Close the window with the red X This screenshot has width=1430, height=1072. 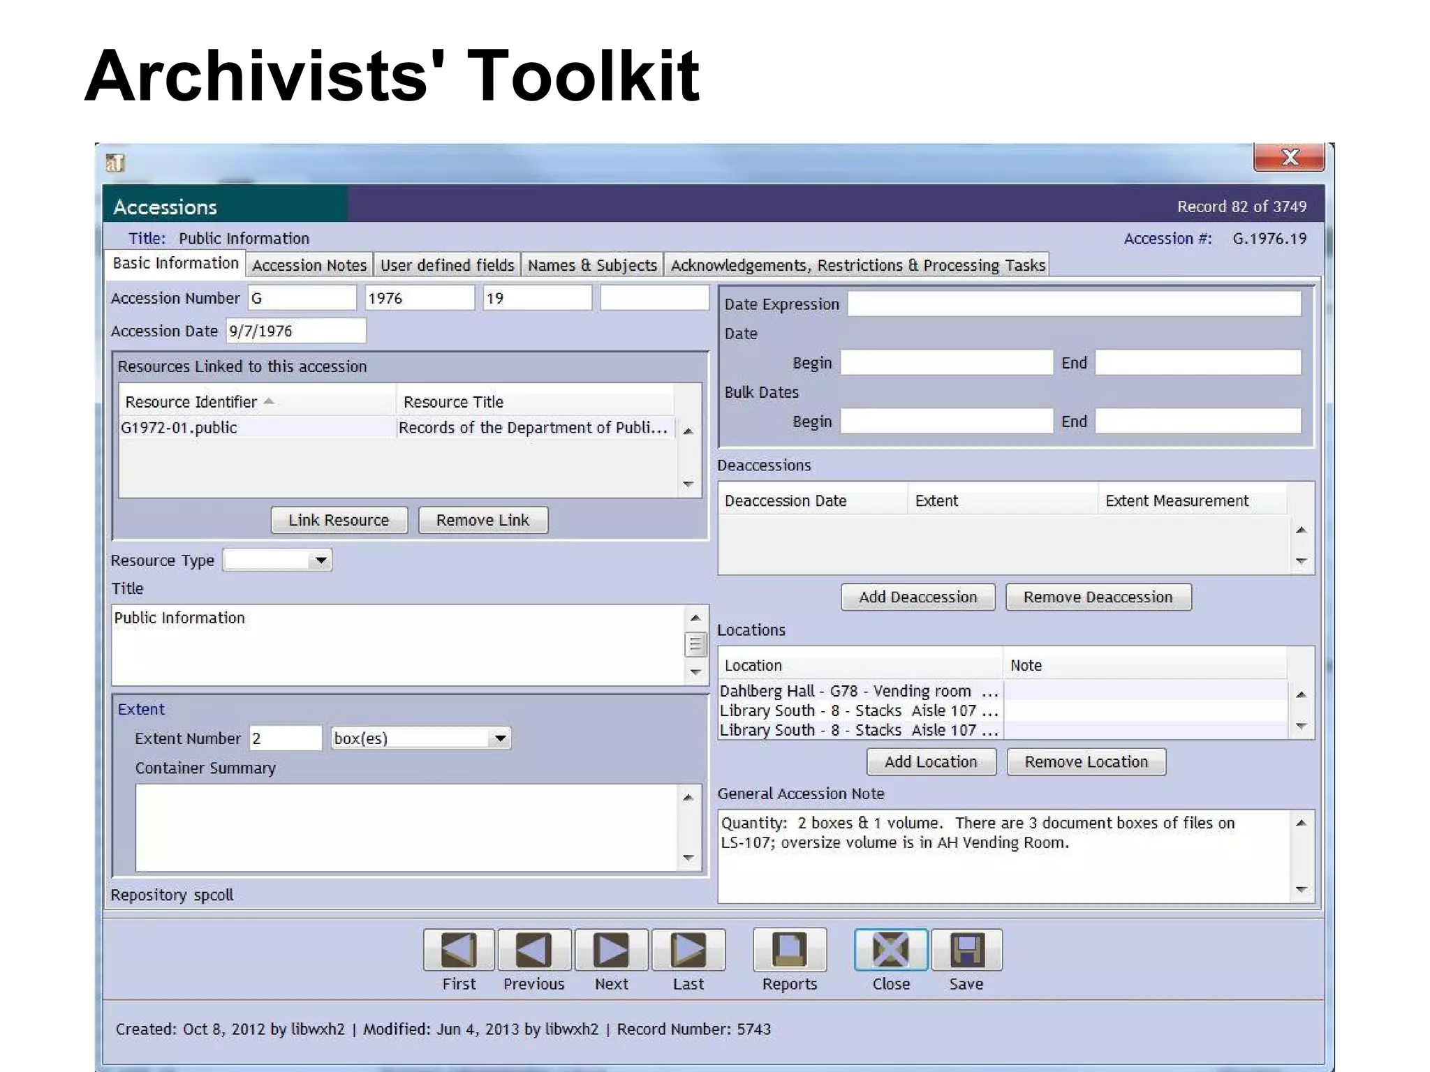pyautogui.click(x=1289, y=157)
